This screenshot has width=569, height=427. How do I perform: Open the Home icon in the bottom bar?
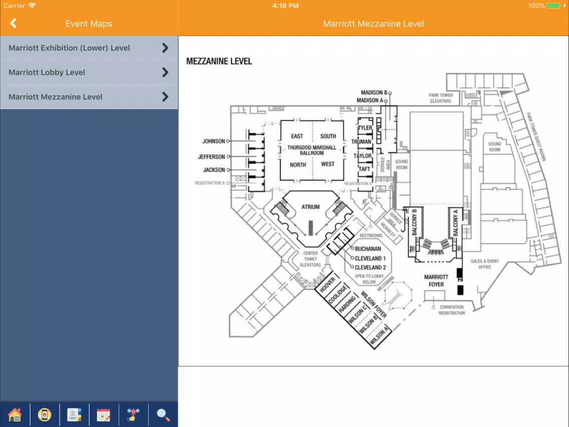tap(15, 414)
